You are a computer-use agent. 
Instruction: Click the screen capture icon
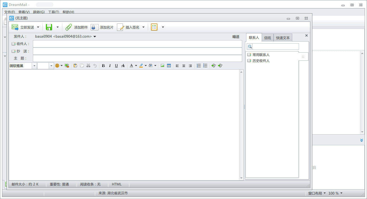coord(67,66)
